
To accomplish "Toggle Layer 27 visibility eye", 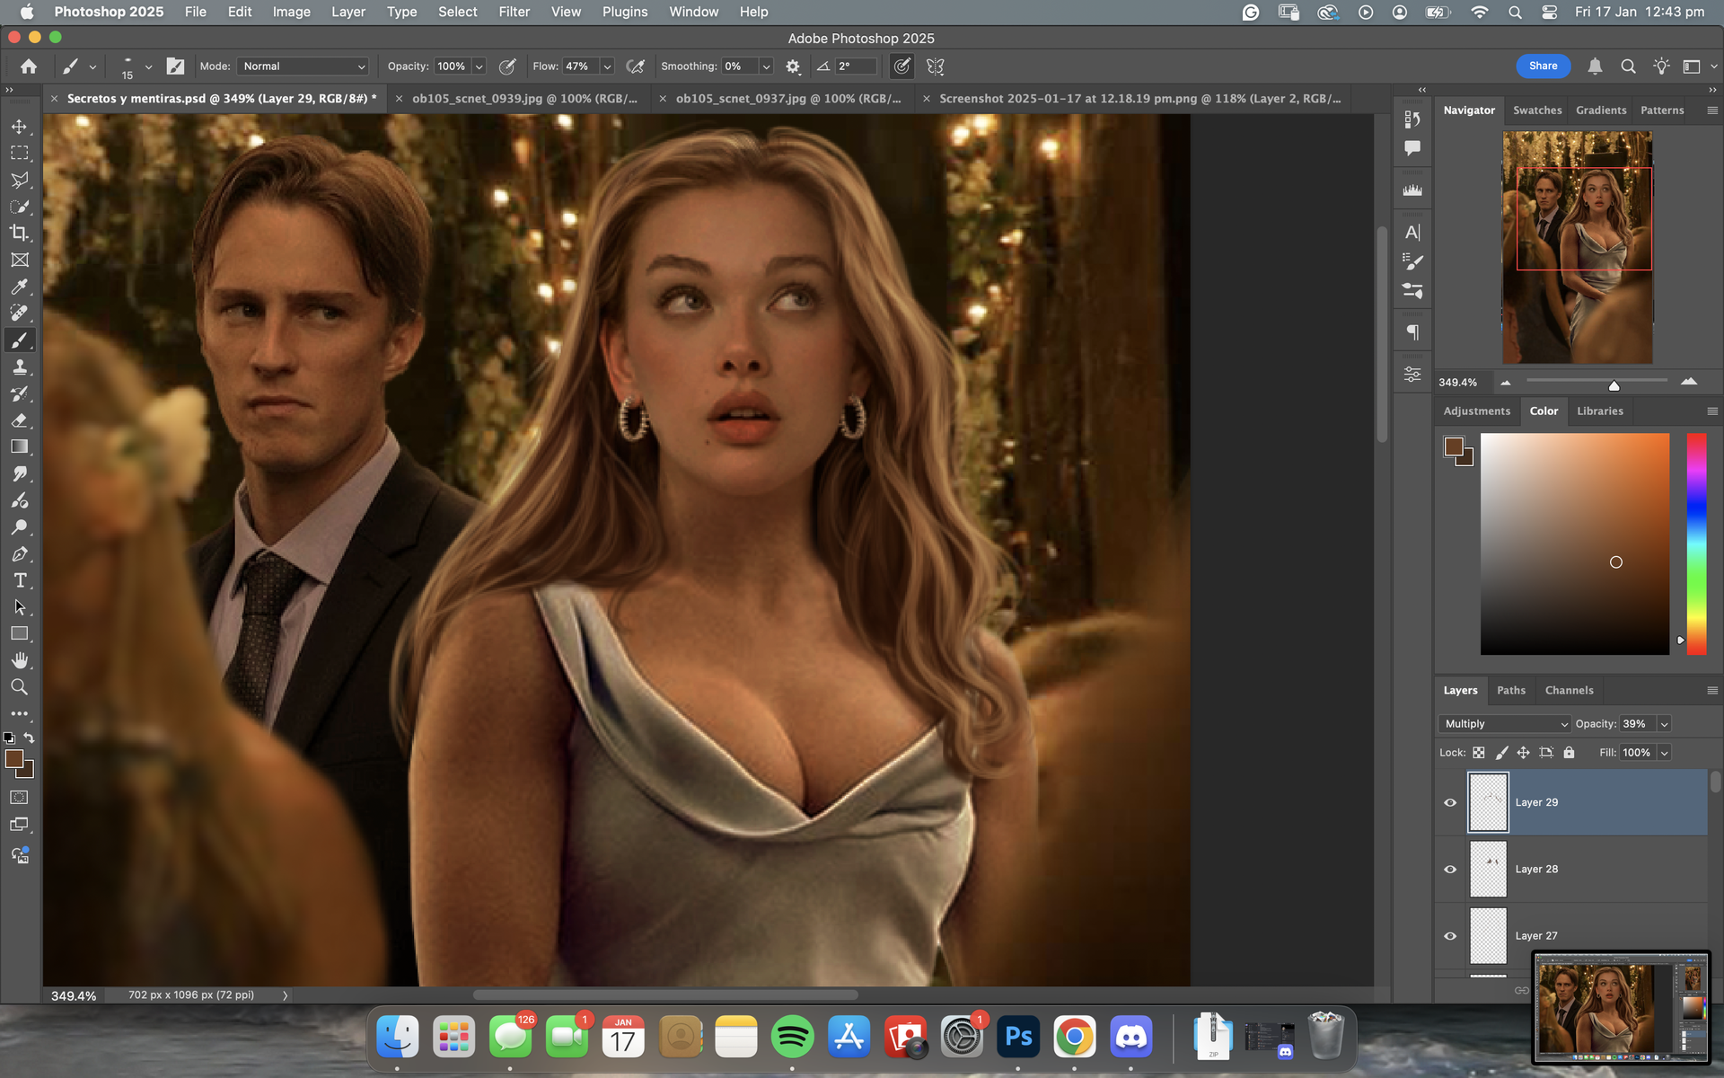I will pos(1449,935).
